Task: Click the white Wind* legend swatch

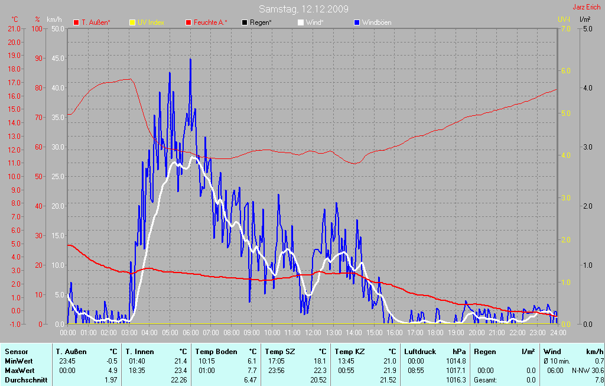Action: (x=301, y=22)
